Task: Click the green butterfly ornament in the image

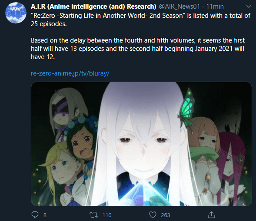Action: click(x=187, y=109)
